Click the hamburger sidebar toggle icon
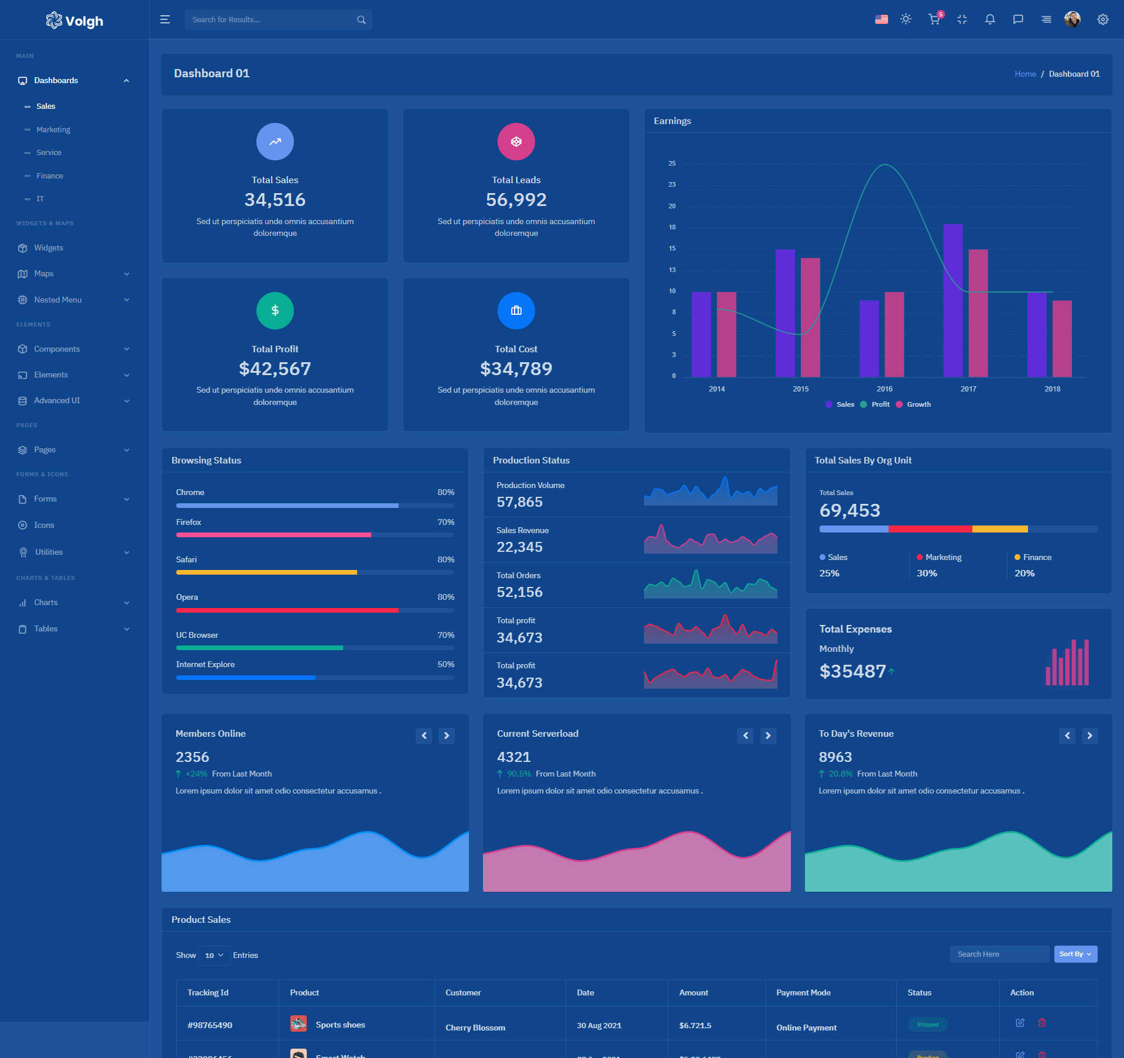 pyautogui.click(x=165, y=20)
